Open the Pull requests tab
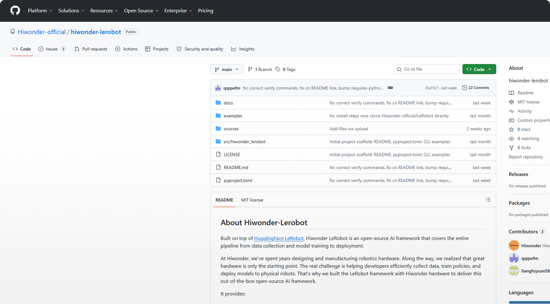550x304 pixels. point(91,49)
